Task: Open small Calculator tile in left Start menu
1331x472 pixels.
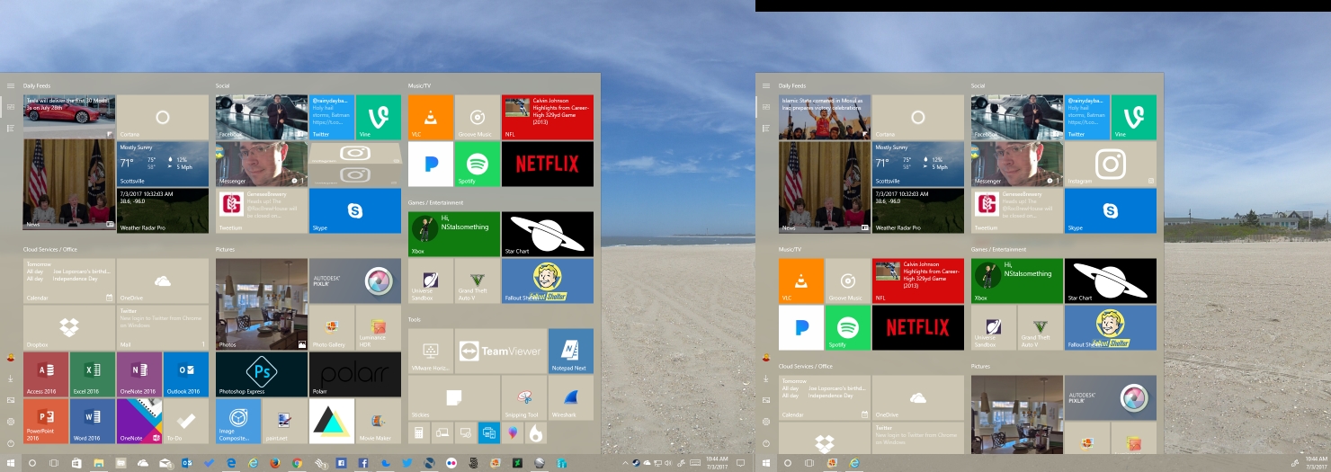Action: point(419,432)
